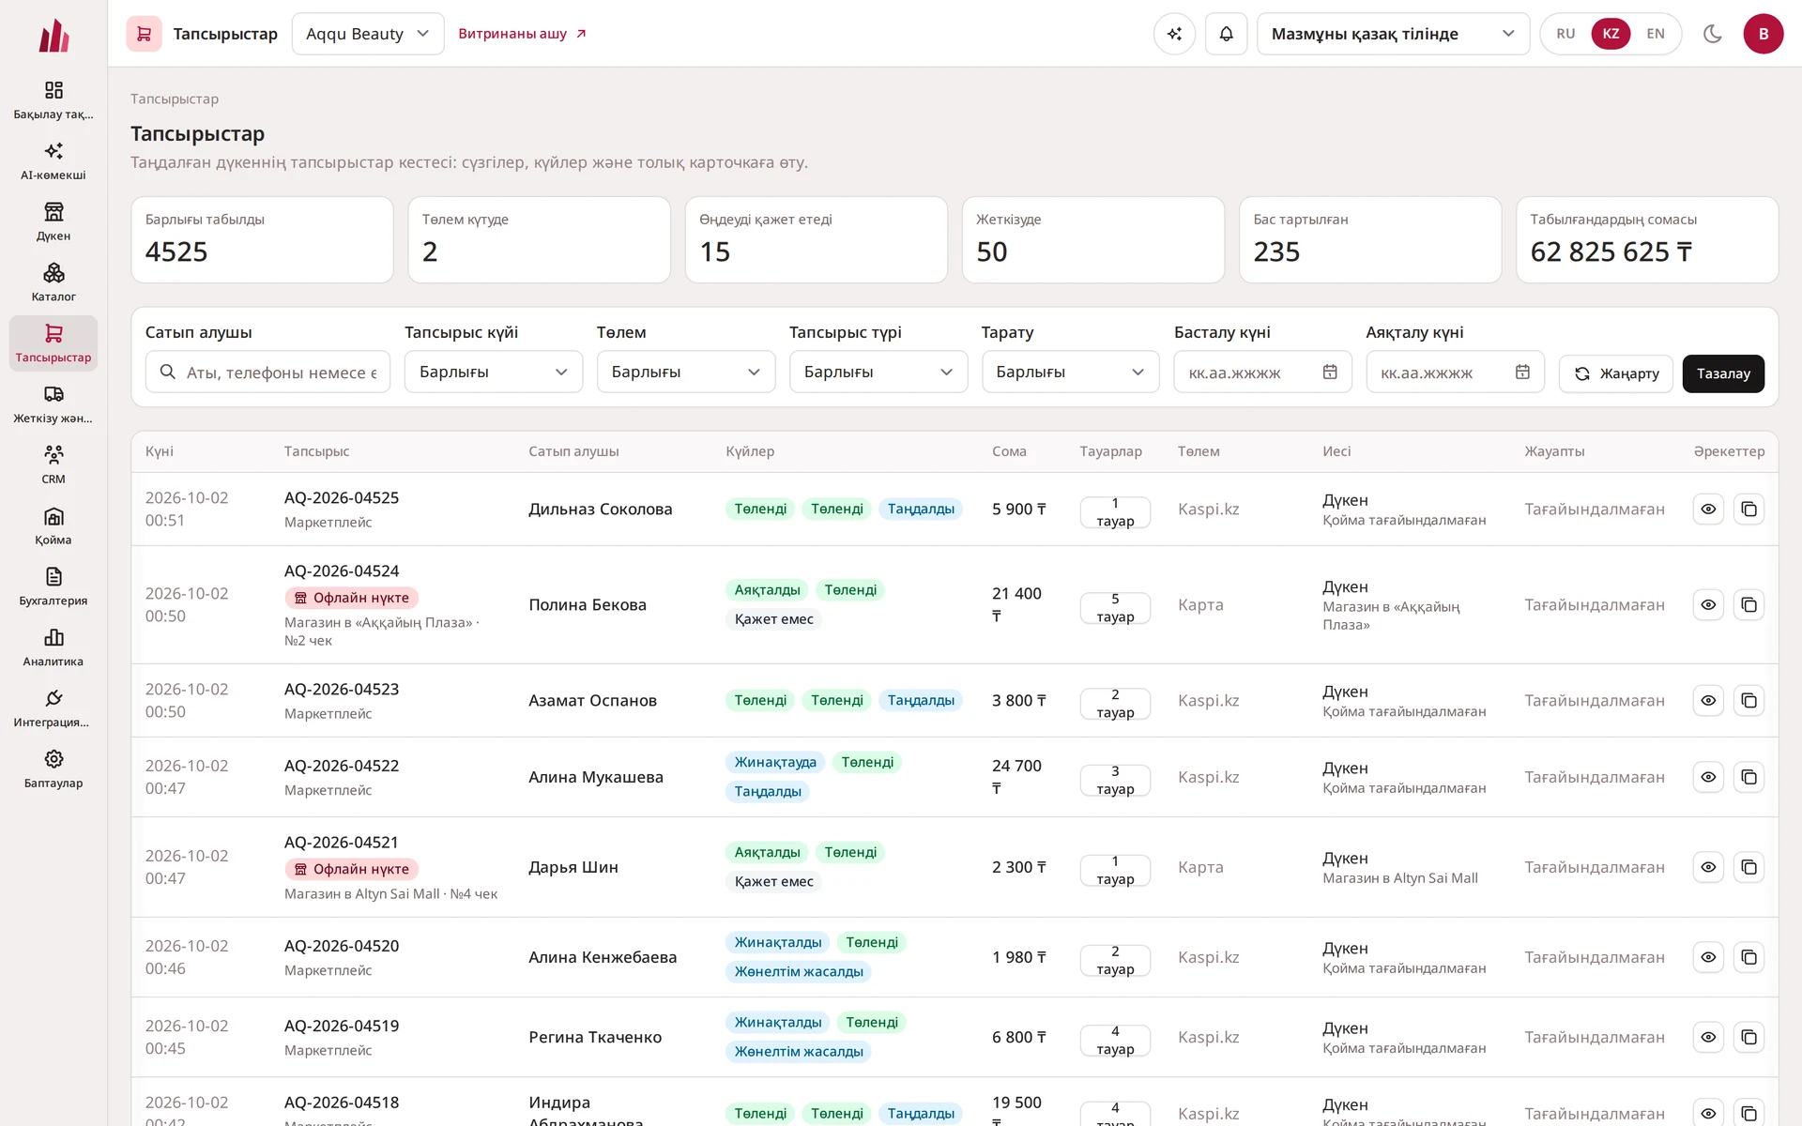Open the Тапсырыс күйі status dropdown
Screen dimensions: 1802x1126
494,372
